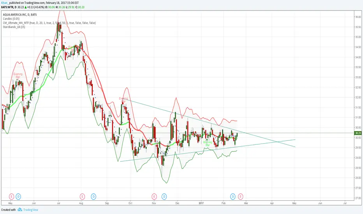This screenshot has width=363, height=214.
Task: Click the 2017 label on the time axis
Action: (x=201, y=203)
